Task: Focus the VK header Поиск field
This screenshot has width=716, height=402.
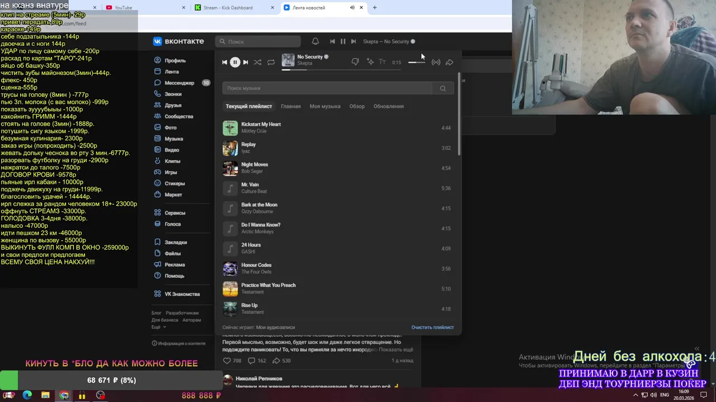Action: 258,41
